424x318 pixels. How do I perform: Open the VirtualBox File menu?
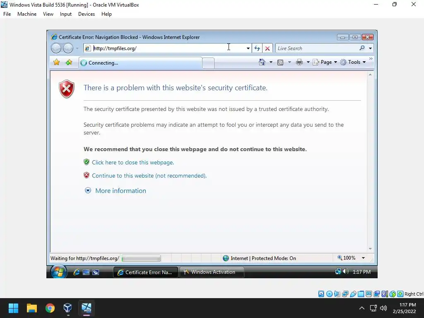(7, 14)
